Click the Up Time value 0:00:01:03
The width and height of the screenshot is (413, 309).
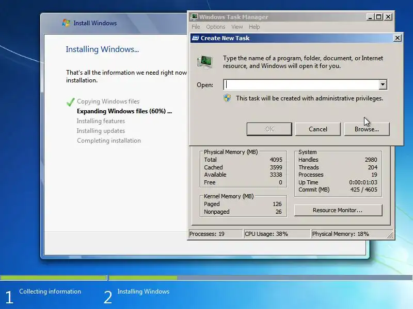click(x=363, y=182)
